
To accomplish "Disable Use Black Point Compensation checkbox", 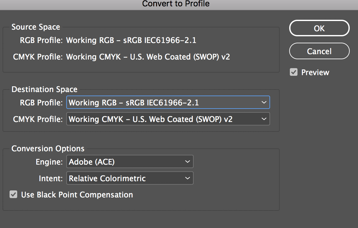I will 13,195.
